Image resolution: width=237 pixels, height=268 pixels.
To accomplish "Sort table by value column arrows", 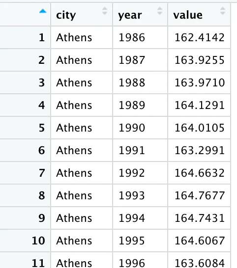I will tap(223, 11).
